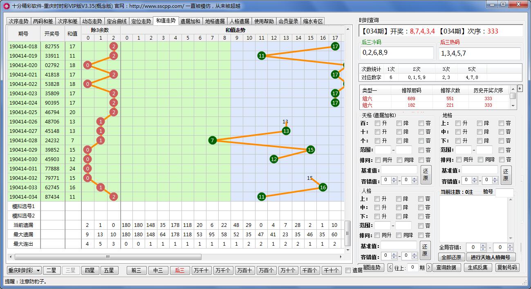Click the green 7 marker on the trend chart
Image resolution: width=531 pixels, height=289 pixels.
click(x=212, y=140)
